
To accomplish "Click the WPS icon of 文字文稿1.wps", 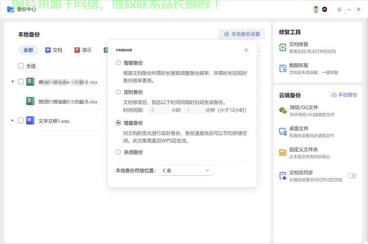I will pos(30,121).
